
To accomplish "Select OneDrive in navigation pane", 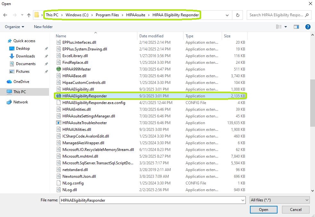I will coord(21,82).
